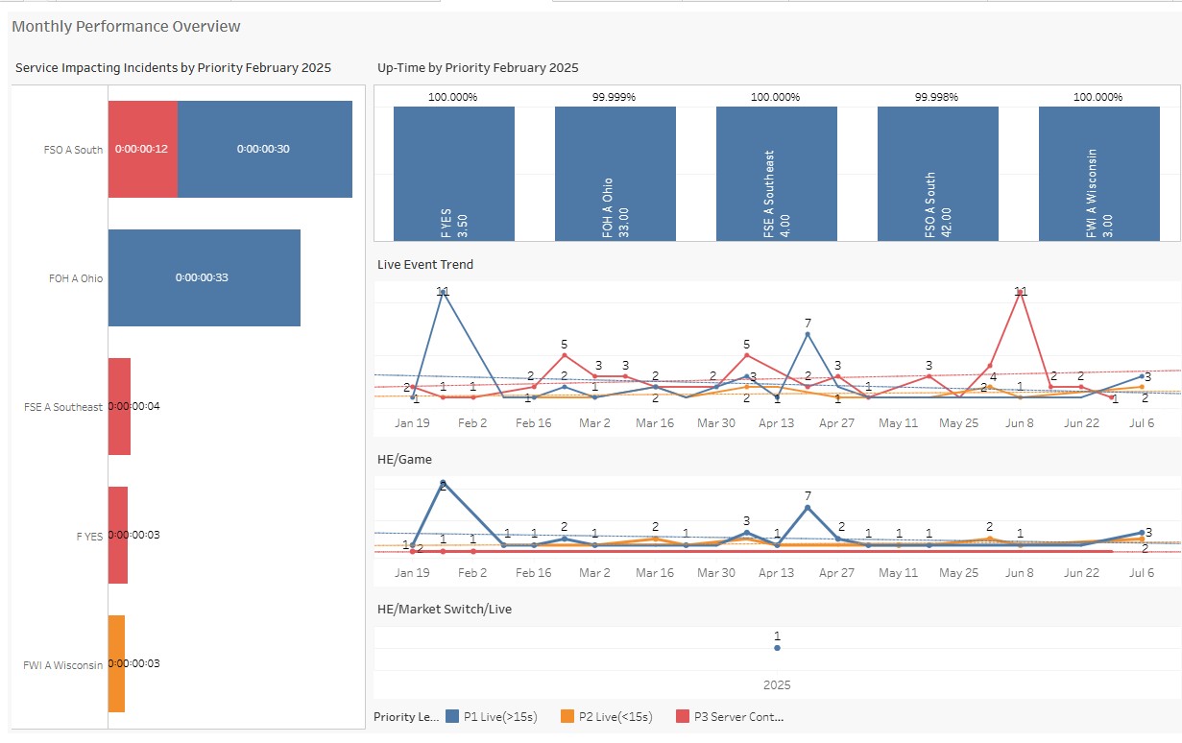Click the red spike labeled 11 near Jun 8

[x=1022, y=293]
